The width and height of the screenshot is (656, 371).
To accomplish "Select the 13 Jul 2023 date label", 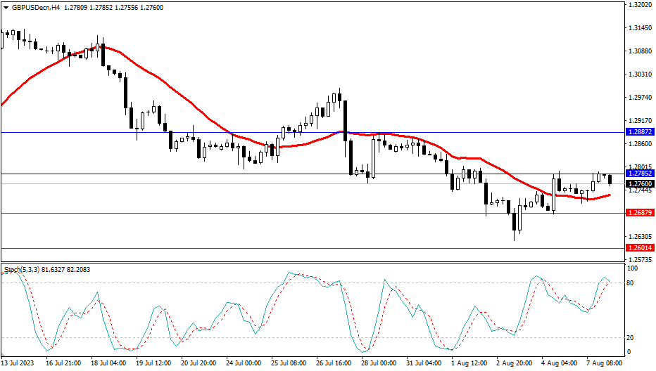I will coord(18,364).
